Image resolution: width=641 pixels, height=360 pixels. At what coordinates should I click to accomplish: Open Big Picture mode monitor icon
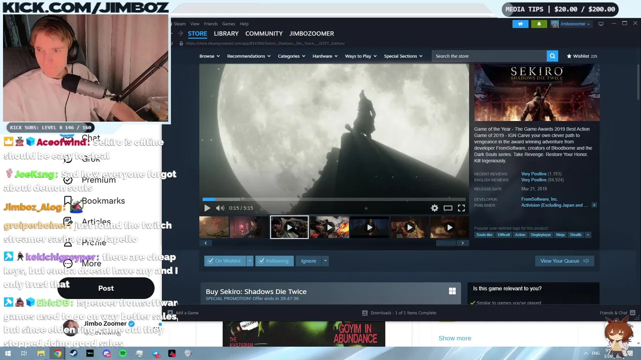coord(601,23)
